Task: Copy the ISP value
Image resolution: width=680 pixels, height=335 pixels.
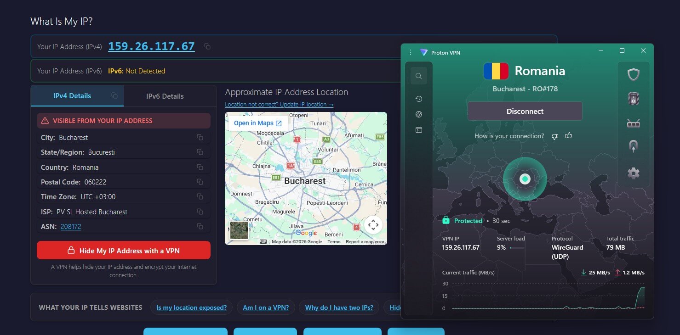Action: [200, 212]
